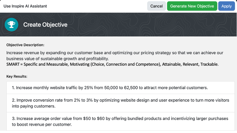Click the trophy icon beside Create Objective
This screenshot has height=133, width=237.
(11, 25)
